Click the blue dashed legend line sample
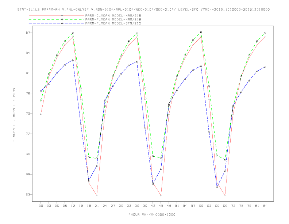Image resolution: width=289 pixels, height=224 pixels. [x=57, y=23]
